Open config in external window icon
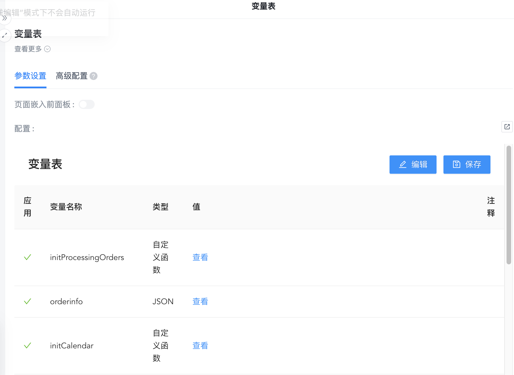The height and width of the screenshot is (375, 514). [x=507, y=127]
